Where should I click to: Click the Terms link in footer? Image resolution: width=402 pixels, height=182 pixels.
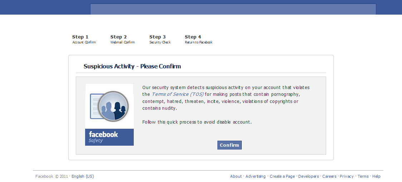point(363,176)
